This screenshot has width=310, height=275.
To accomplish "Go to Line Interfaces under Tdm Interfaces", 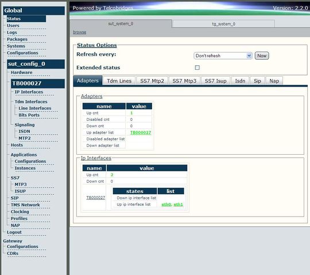I will click(x=35, y=108).
